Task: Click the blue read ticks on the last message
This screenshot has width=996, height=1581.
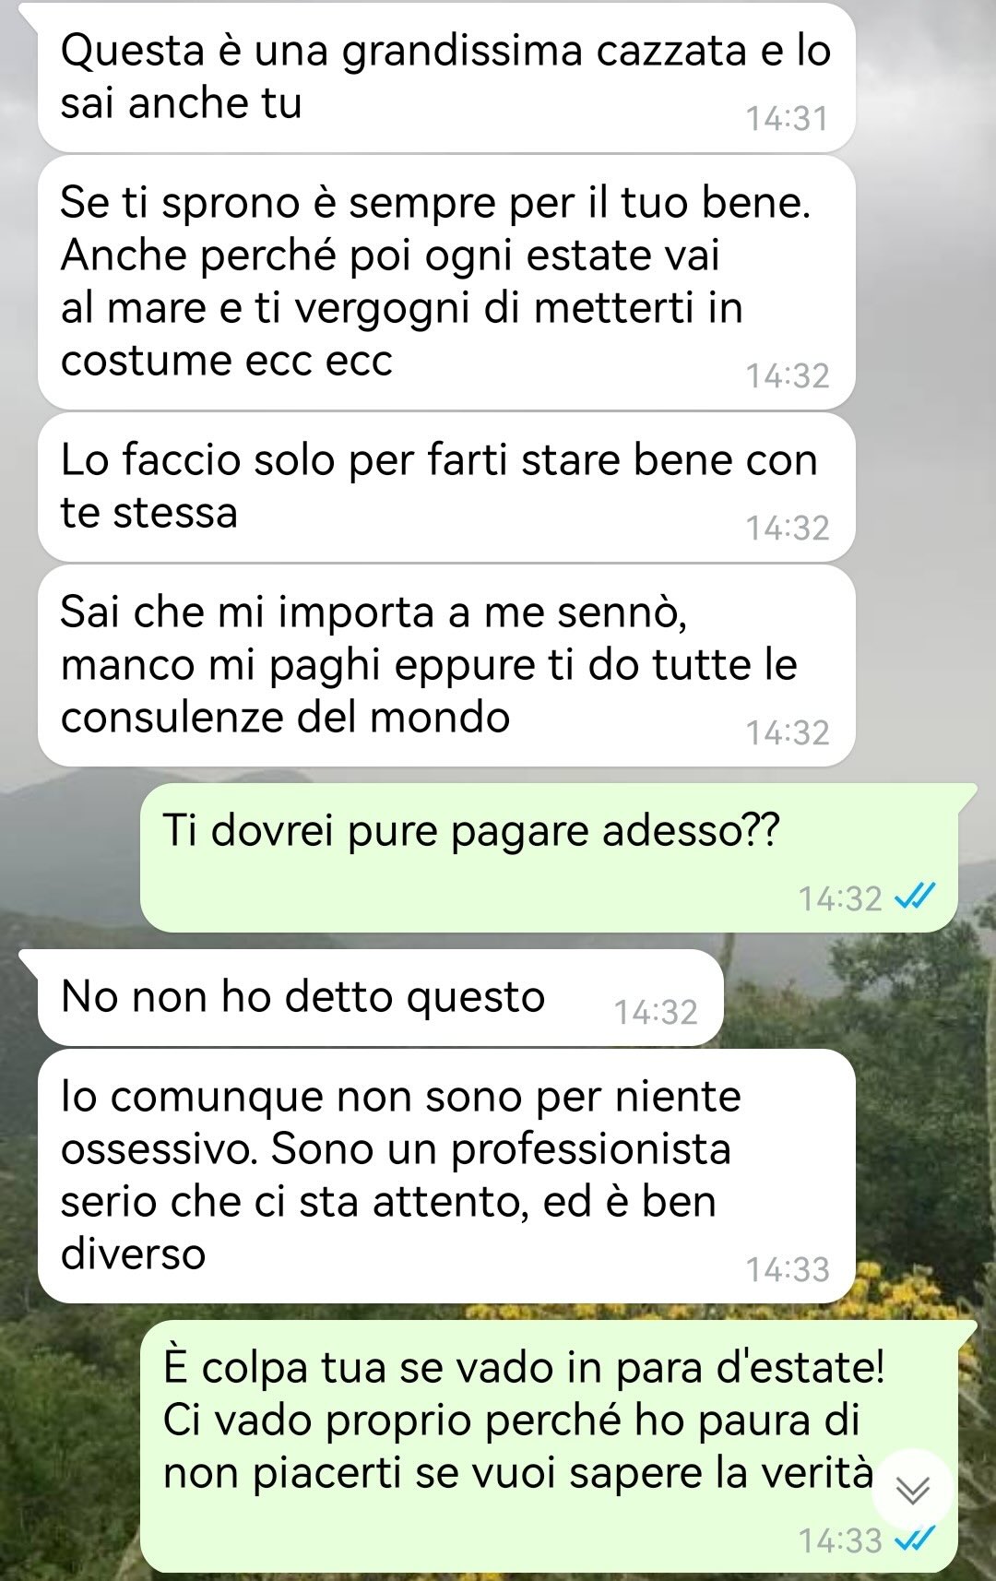Action: tap(915, 1539)
